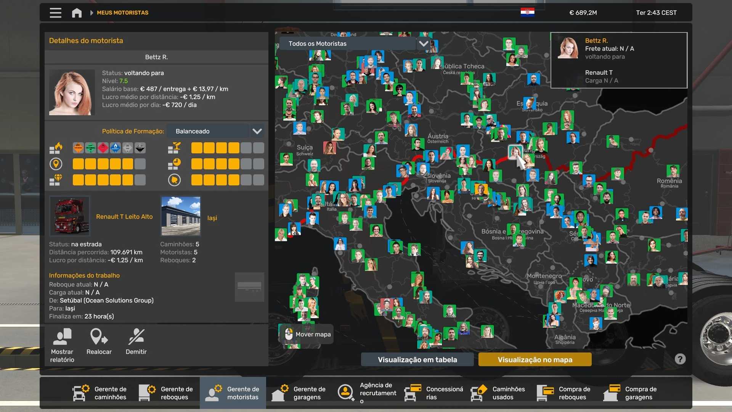Switch to Visualização em tabela

pyautogui.click(x=417, y=359)
